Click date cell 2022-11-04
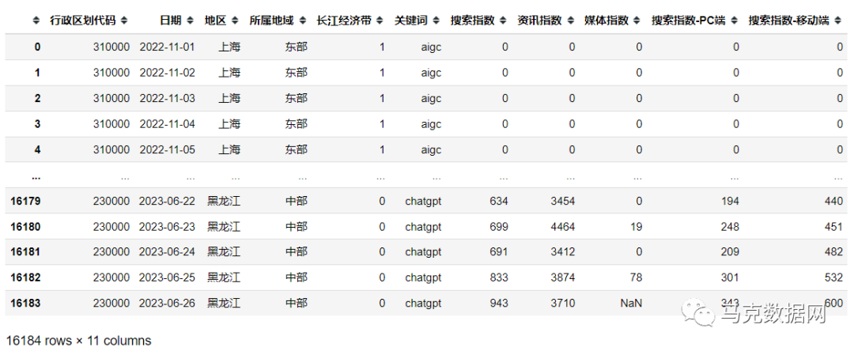The image size is (854, 351). pyautogui.click(x=167, y=124)
